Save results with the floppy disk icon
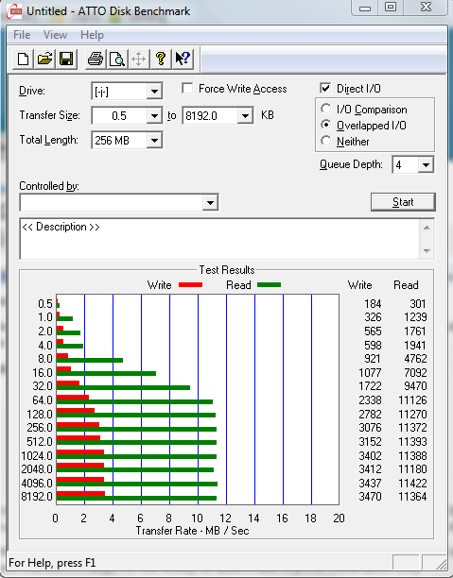 click(66, 59)
